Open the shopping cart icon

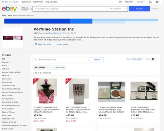click(x=157, y=2)
